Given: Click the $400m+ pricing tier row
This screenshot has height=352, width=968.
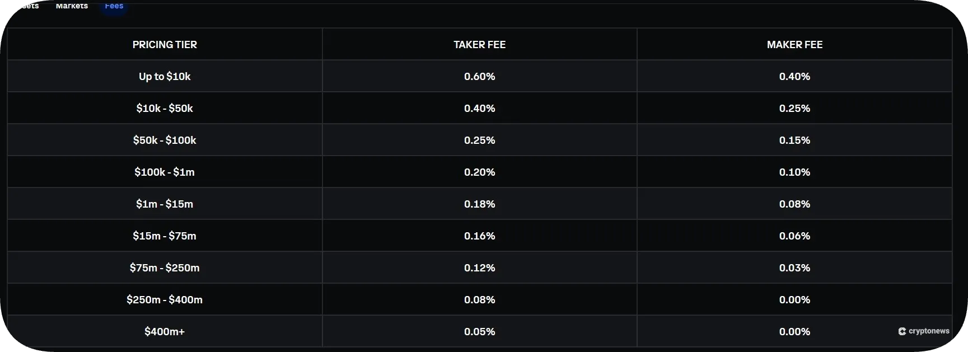Looking at the screenshot, I should click(x=165, y=331).
